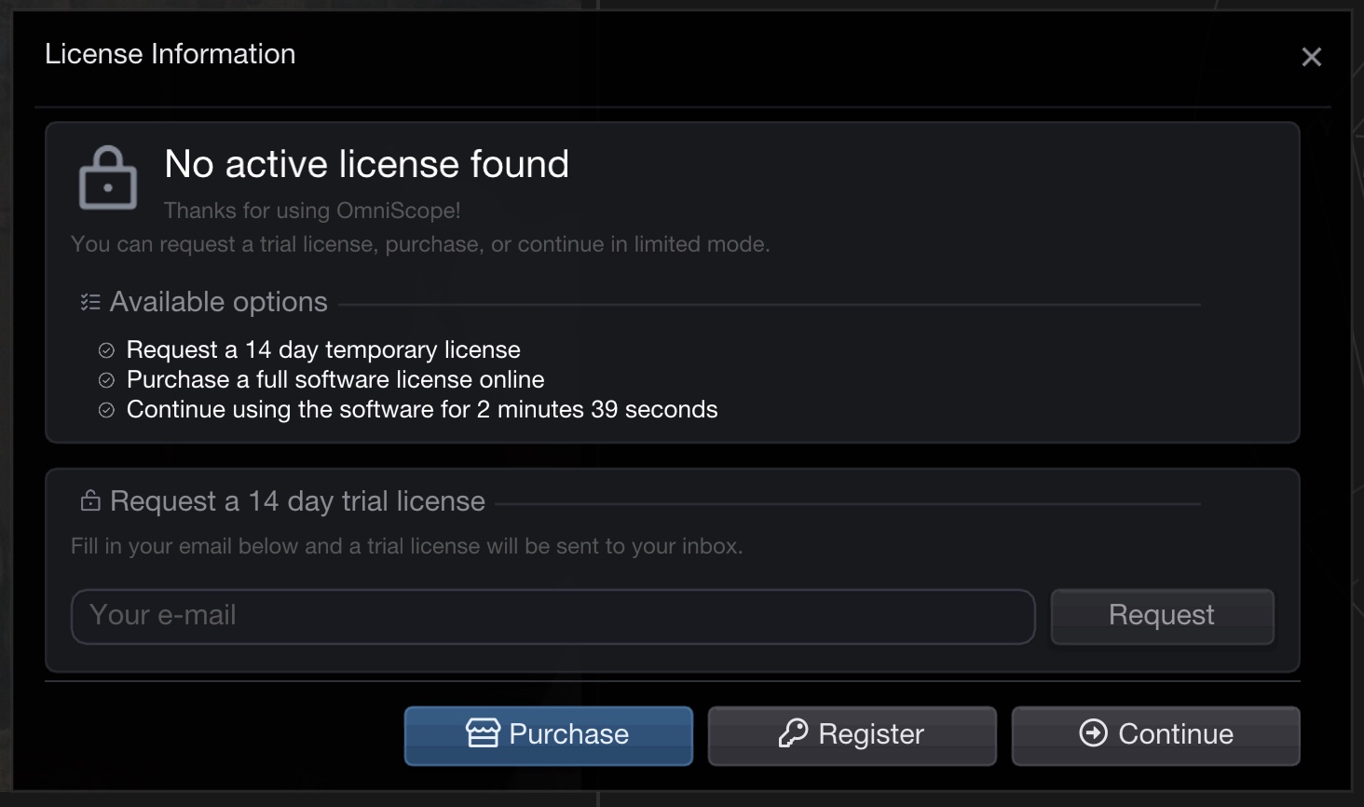
Task: Click check circle beside Continue using the software
Action: click(x=106, y=410)
